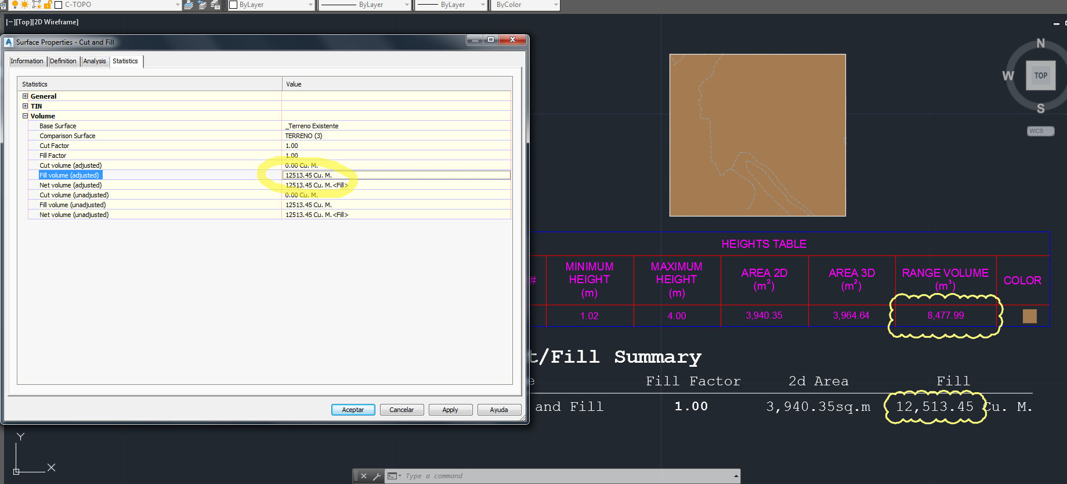Click the layer freeze sun icon

pos(25,5)
